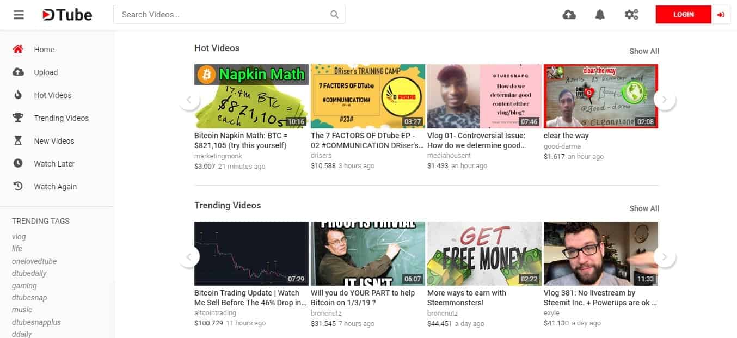Image resolution: width=737 pixels, height=338 pixels.
Task: Select the dtubesnap trending tag
Action: coord(29,298)
